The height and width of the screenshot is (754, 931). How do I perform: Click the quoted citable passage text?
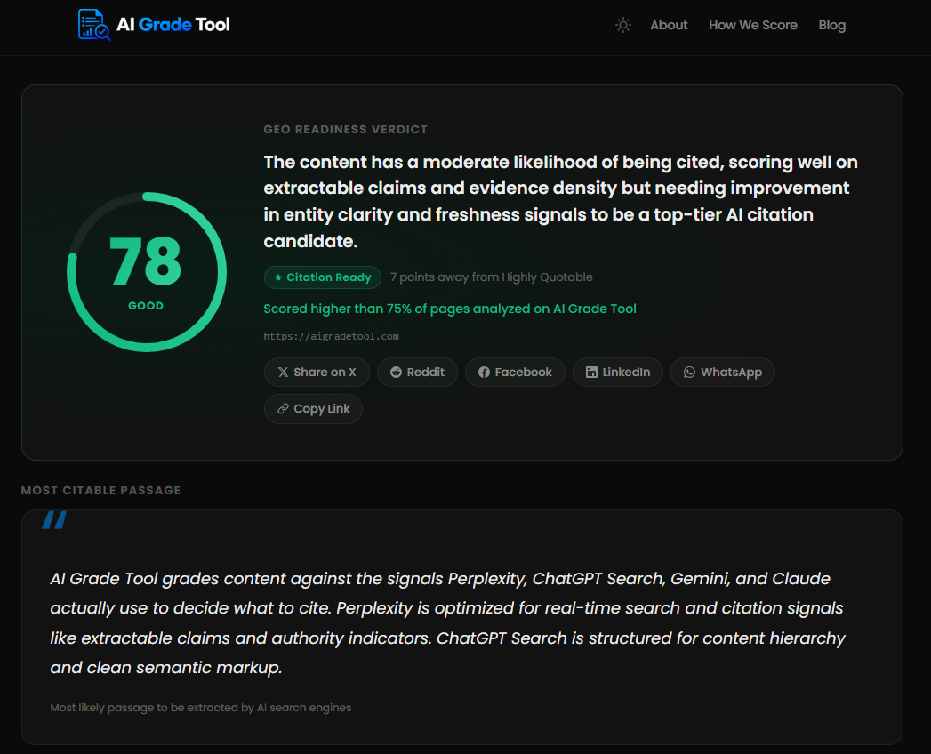point(448,622)
